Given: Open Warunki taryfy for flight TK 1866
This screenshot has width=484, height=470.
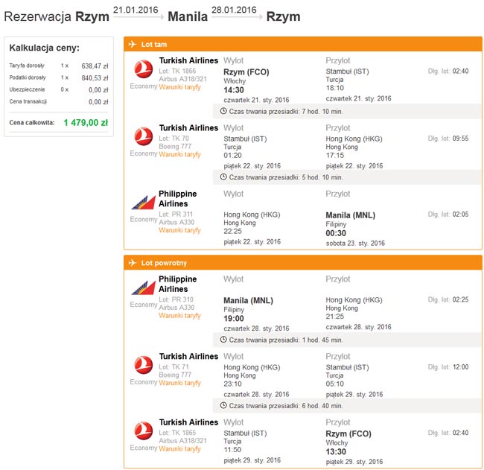Looking at the screenshot, I should coord(179,87).
